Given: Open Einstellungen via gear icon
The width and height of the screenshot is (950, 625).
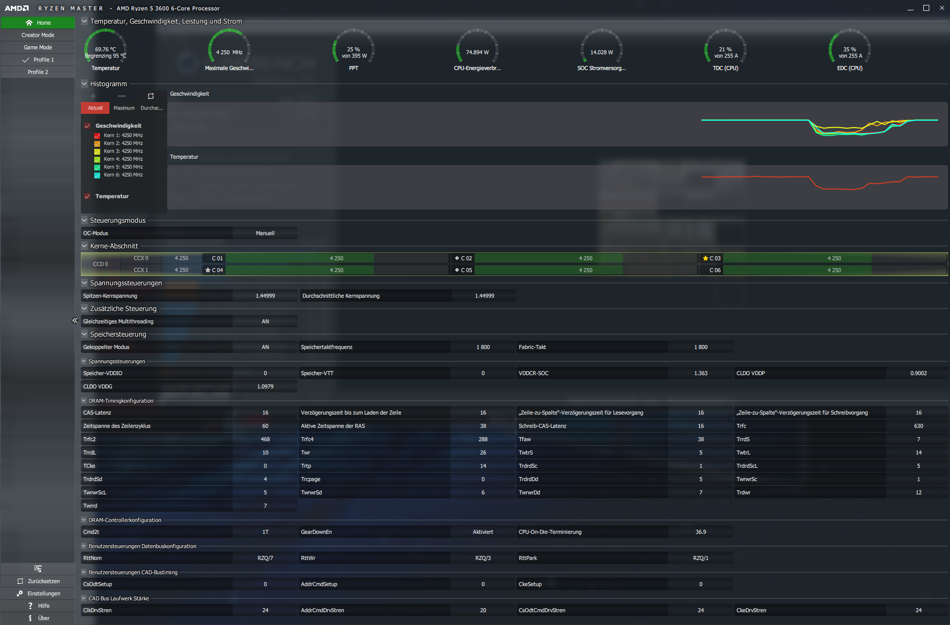Looking at the screenshot, I should click(20, 593).
